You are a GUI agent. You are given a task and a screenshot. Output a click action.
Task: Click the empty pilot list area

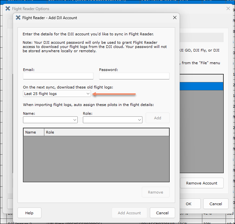click(96, 159)
